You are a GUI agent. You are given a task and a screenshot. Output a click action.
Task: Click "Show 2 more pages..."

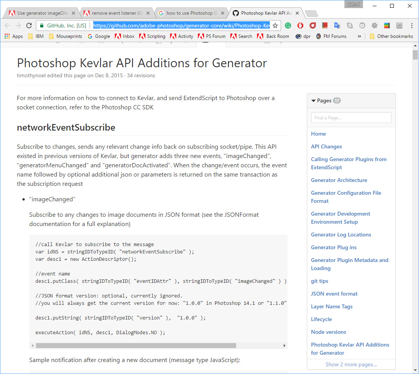coord(351,364)
